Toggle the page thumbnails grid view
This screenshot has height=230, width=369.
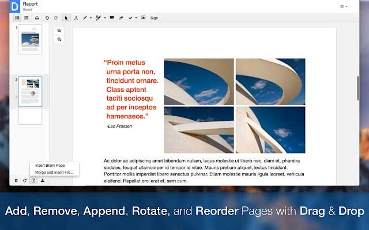(17, 18)
